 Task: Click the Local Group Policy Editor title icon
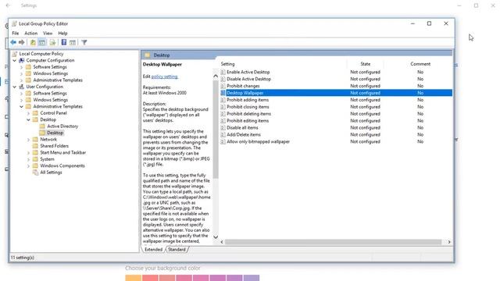(14, 24)
